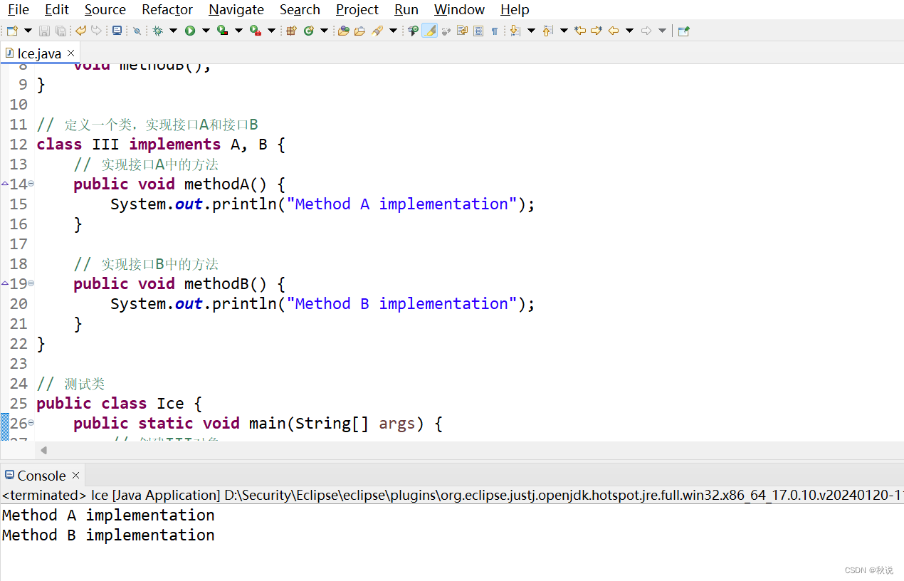Click console output 'Method B implementation'

click(x=108, y=535)
